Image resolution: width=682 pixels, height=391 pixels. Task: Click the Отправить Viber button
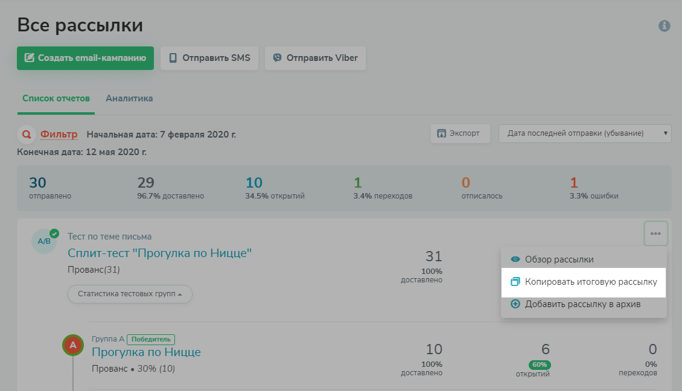pos(315,59)
